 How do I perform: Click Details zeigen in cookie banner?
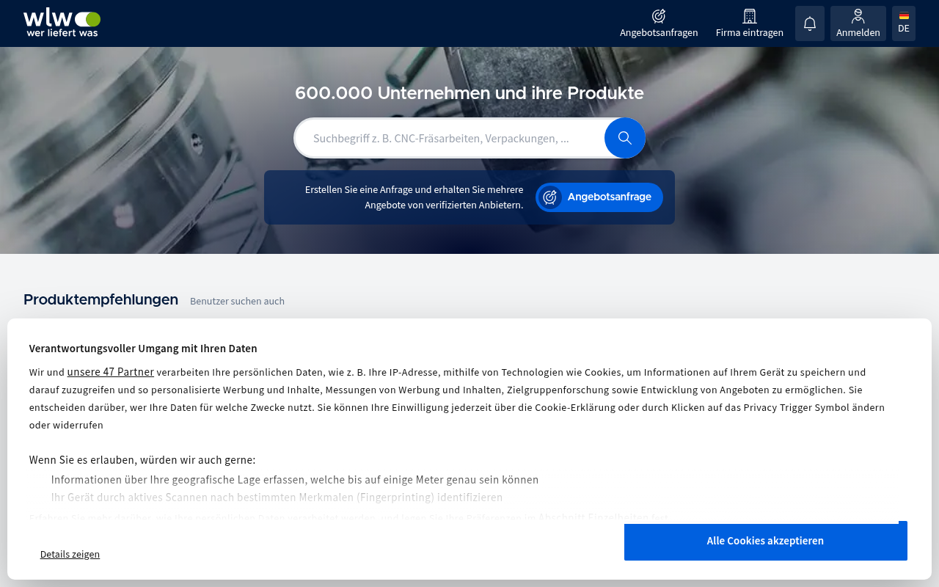click(70, 554)
